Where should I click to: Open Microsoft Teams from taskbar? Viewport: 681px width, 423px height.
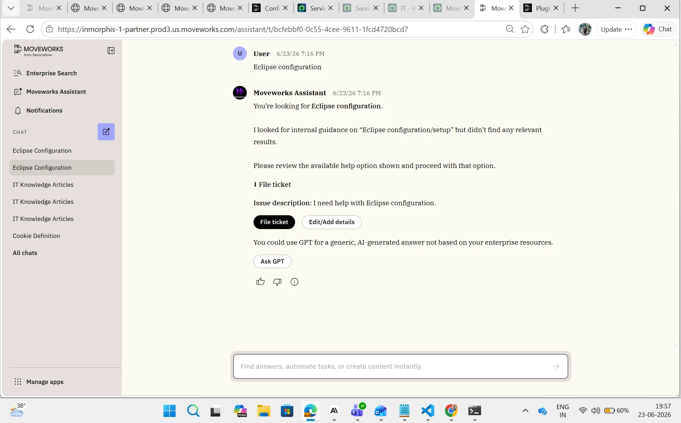tap(358, 411)
